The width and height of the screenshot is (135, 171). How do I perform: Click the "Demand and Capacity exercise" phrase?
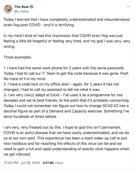point(76,111)
